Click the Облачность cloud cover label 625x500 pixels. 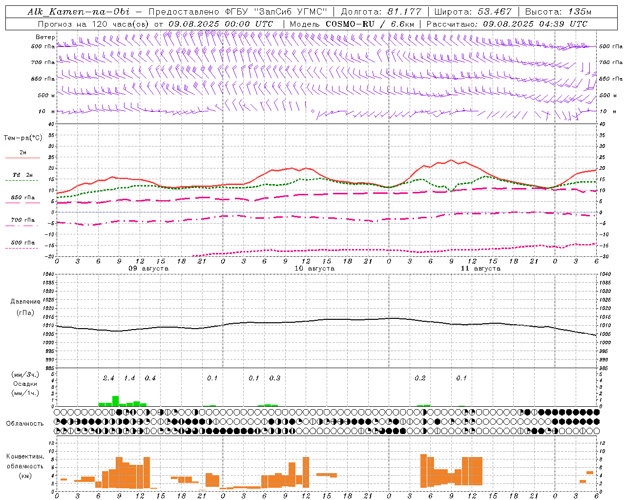click(x=25, y=423)
